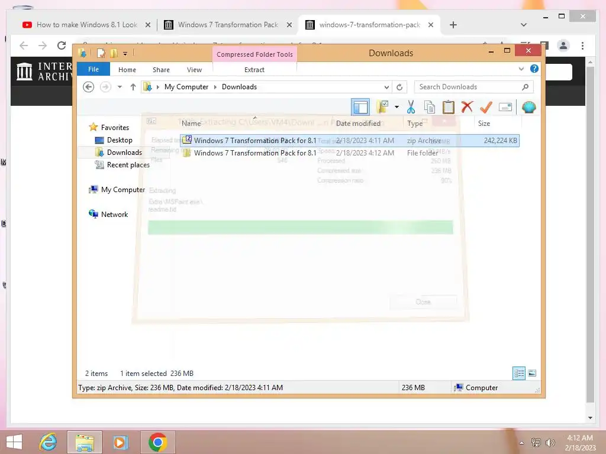
Task: Select the Compressed Folder Tools contextual tab
Action: pyautogui.click(x=254, y=54)
